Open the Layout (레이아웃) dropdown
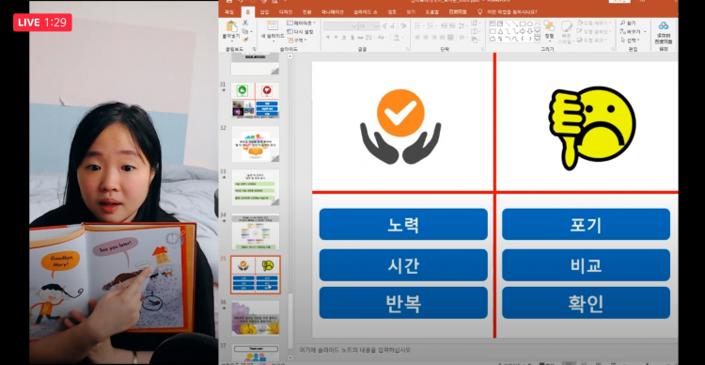This screenshot has height=365, width=705. [301, 23]
